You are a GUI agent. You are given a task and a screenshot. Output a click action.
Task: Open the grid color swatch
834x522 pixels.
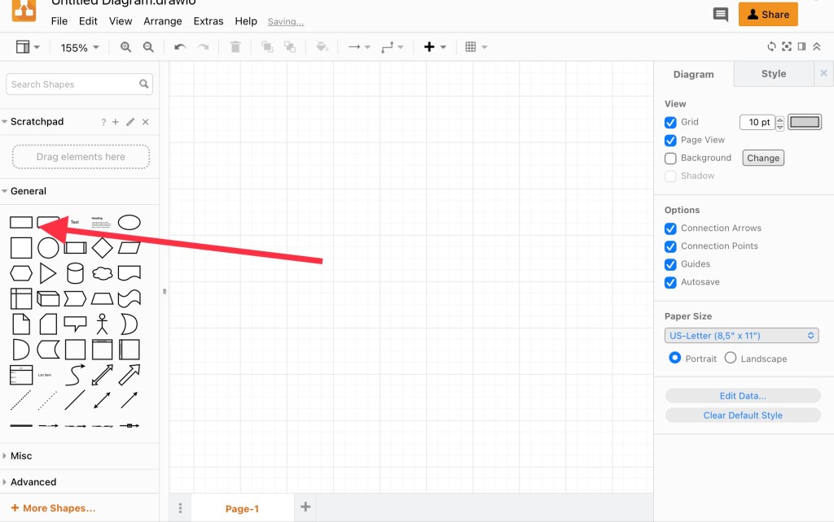(804, 122)
